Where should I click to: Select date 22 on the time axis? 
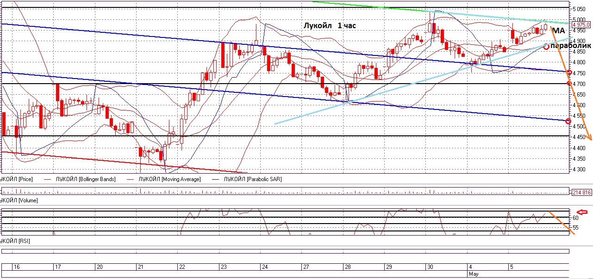[182, 267]
